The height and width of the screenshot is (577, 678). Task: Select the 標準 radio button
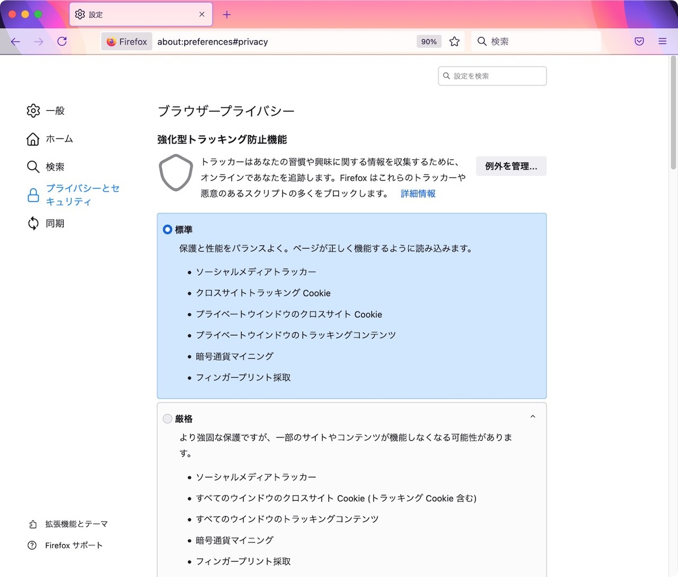(x=167, y=229)
